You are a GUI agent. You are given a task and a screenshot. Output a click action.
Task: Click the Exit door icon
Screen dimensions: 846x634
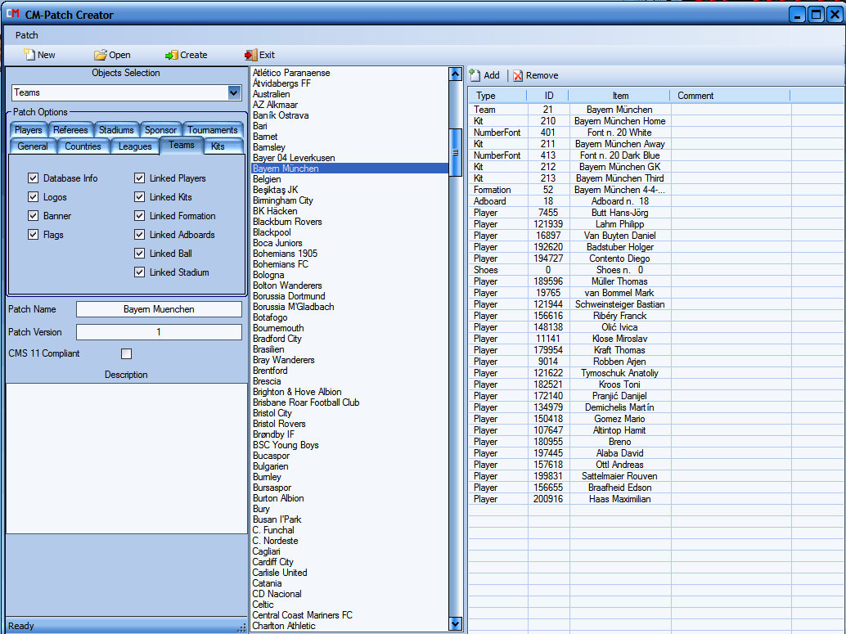[250, 55]
